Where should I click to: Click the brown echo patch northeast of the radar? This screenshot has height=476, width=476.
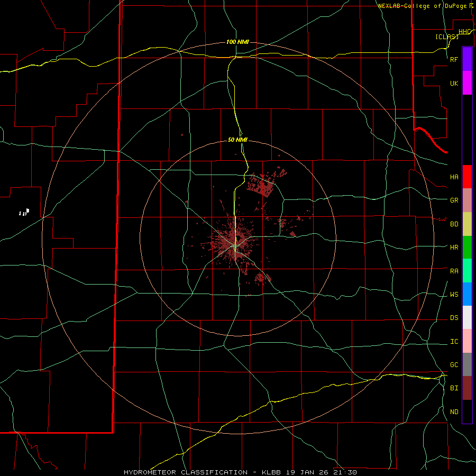tap(264, 184)
